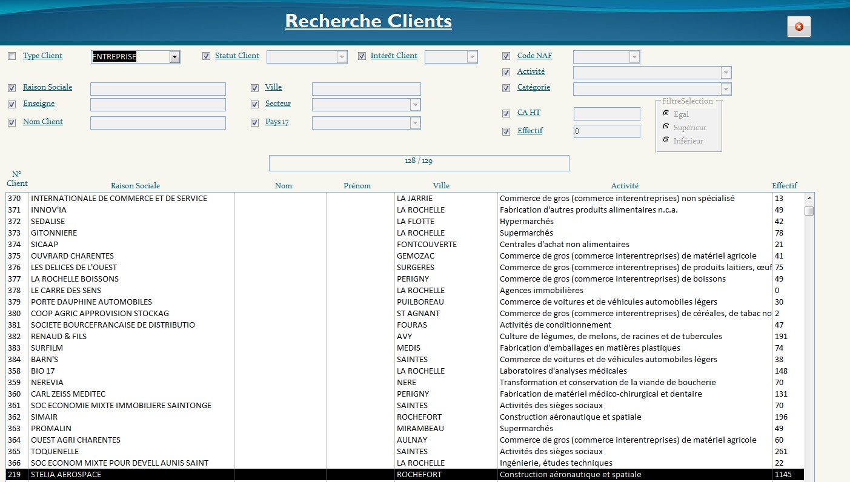Screen dimensions: 850x482
Task: Click the 128 / 129 record counter box
Action: tap(419, 163)
